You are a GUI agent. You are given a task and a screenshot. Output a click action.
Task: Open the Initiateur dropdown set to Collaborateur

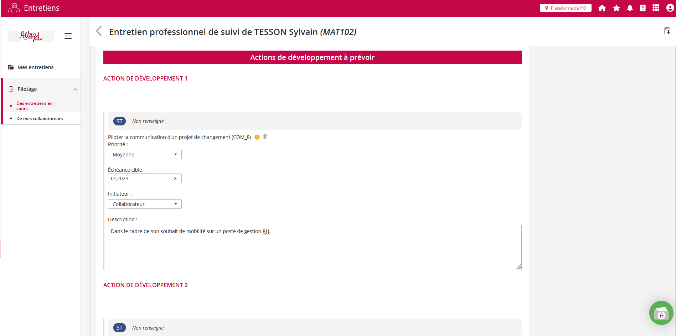point(145,204)
